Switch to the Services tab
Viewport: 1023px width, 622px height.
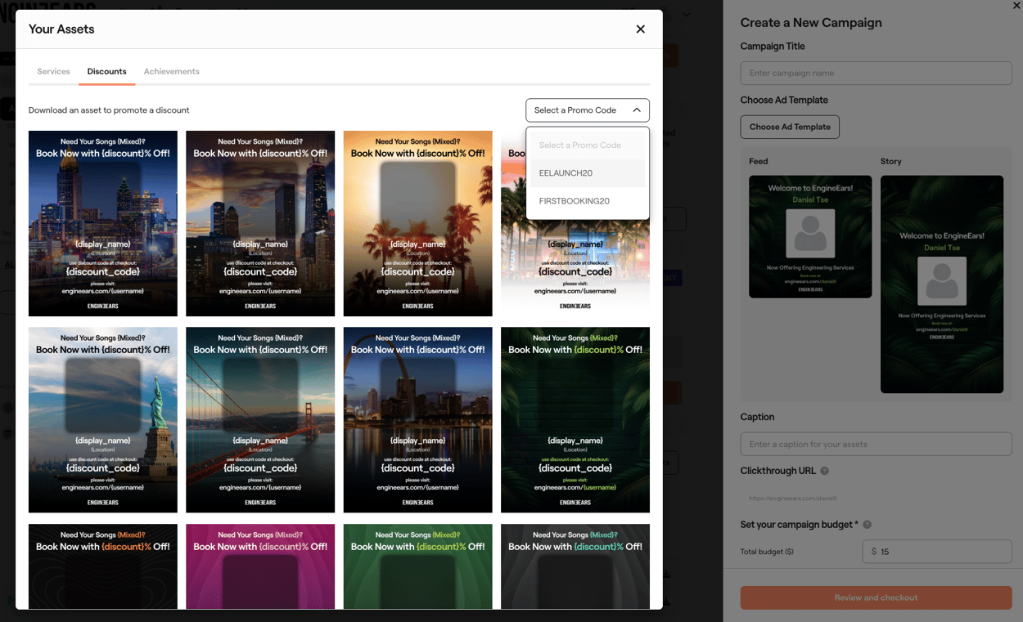53,72
